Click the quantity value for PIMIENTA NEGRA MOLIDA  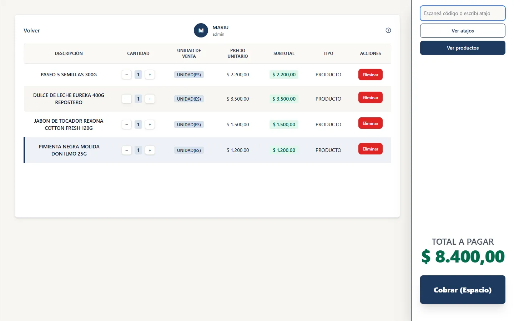pos(138,150)
